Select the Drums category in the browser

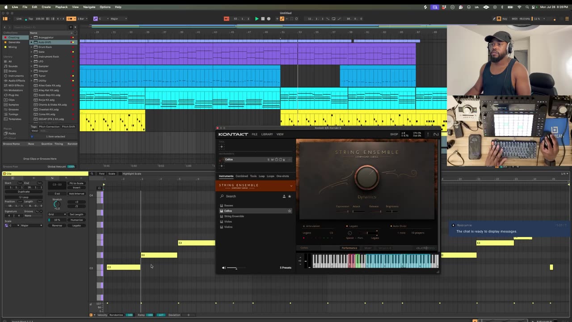pyautogui.click(x=12, y=71)
